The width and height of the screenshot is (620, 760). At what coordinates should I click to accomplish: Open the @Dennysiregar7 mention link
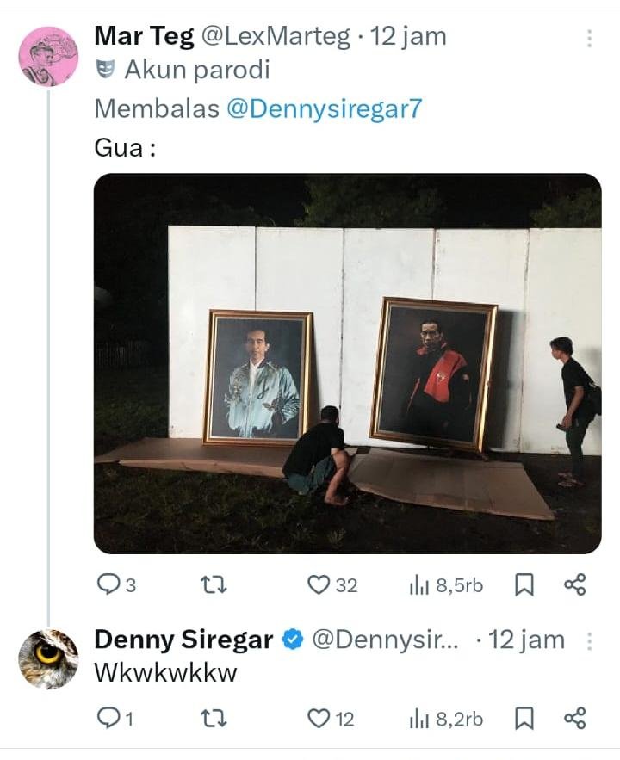click(x=324, y=109)
